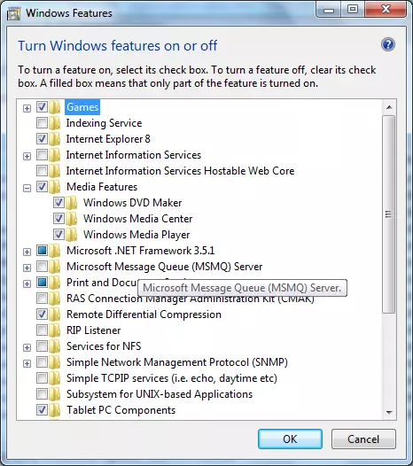Expand Microsoft .NET Framework 3.5.1 node
The image size is (413, 466).
pos(27,252)
